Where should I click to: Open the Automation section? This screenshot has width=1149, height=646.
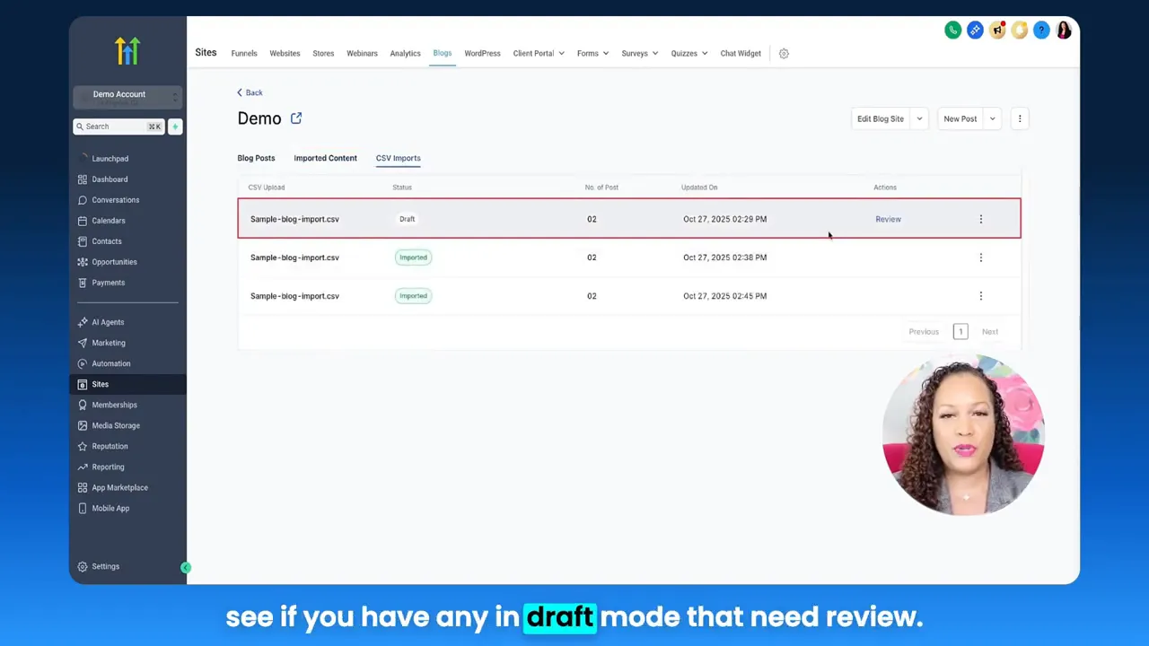[x=110, y=363]
